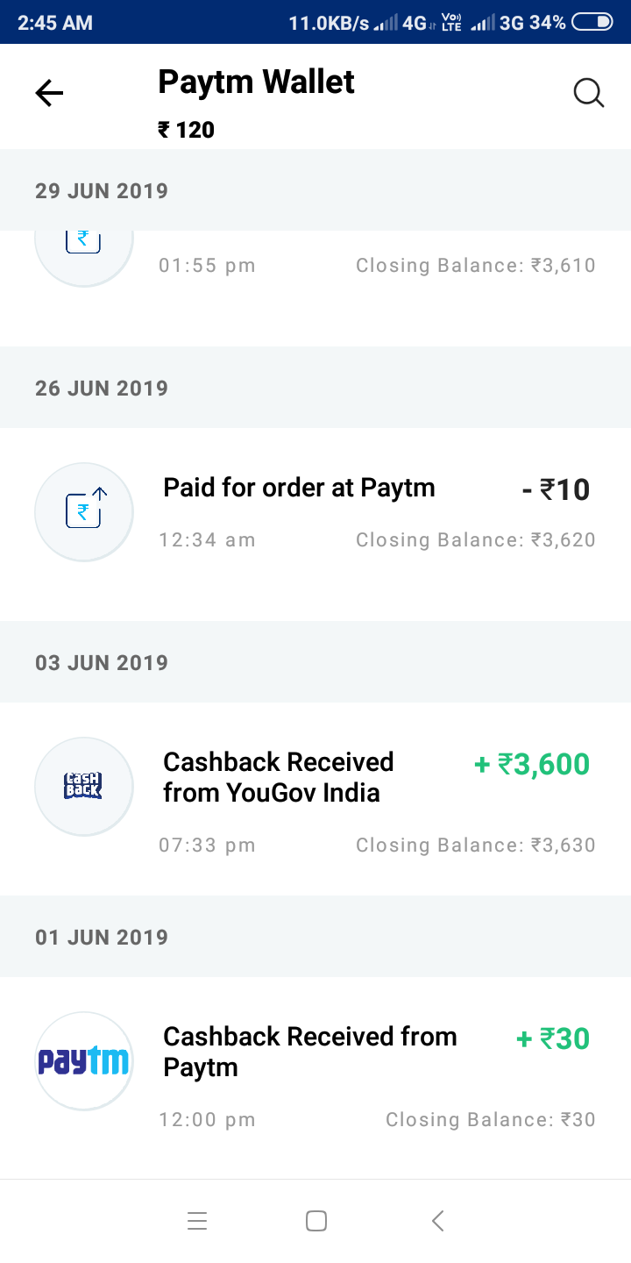Tap the paid-order rupee icon on 26 Jun

[84, 511]
